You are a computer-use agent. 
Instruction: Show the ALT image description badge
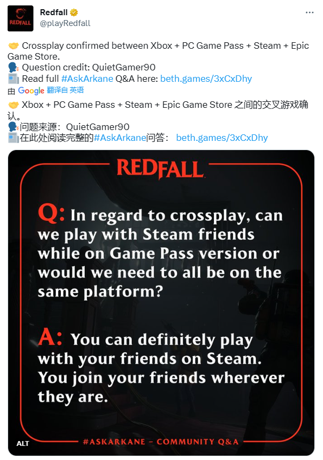point(23,443)
